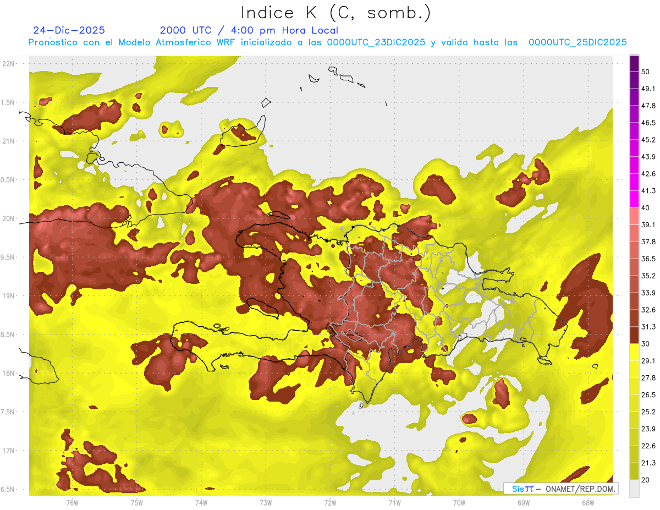Click the longitude label '69W'
The width and height of the screenshot is (660, 510).
pos(524,503)
